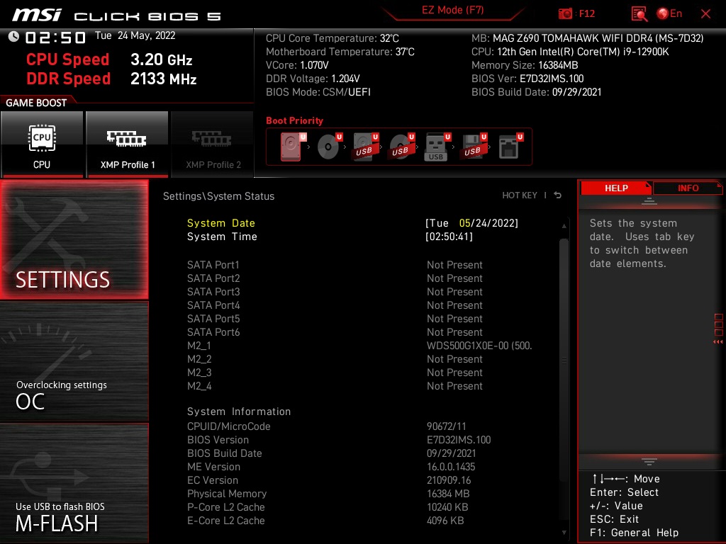Image resolution: width=726 pixels, height=544 pixels.
Task: Collapse the help panel top handle
Action: pyautogui.click(x=649, y=200)
